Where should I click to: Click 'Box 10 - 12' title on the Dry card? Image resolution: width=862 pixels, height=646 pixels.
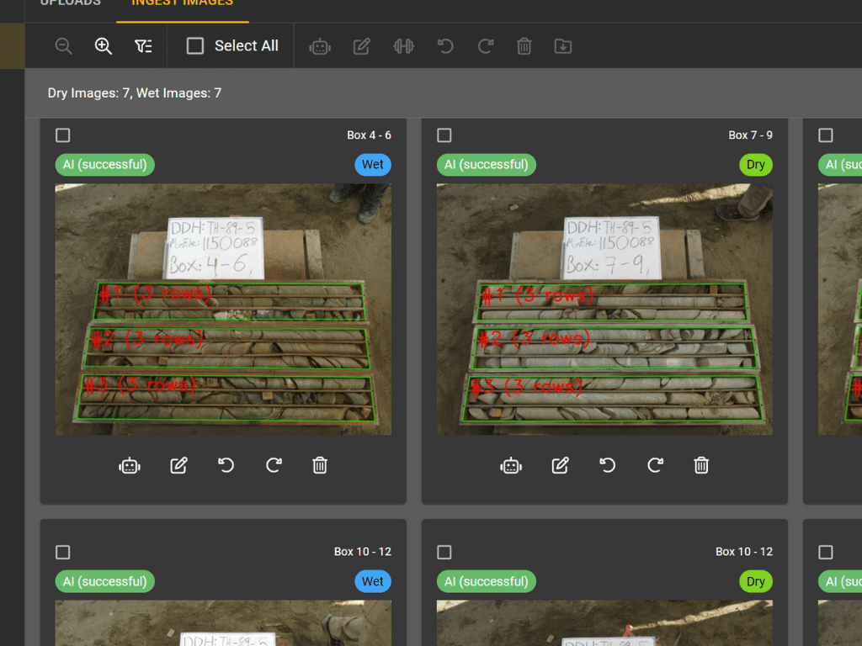coord(744,552)
